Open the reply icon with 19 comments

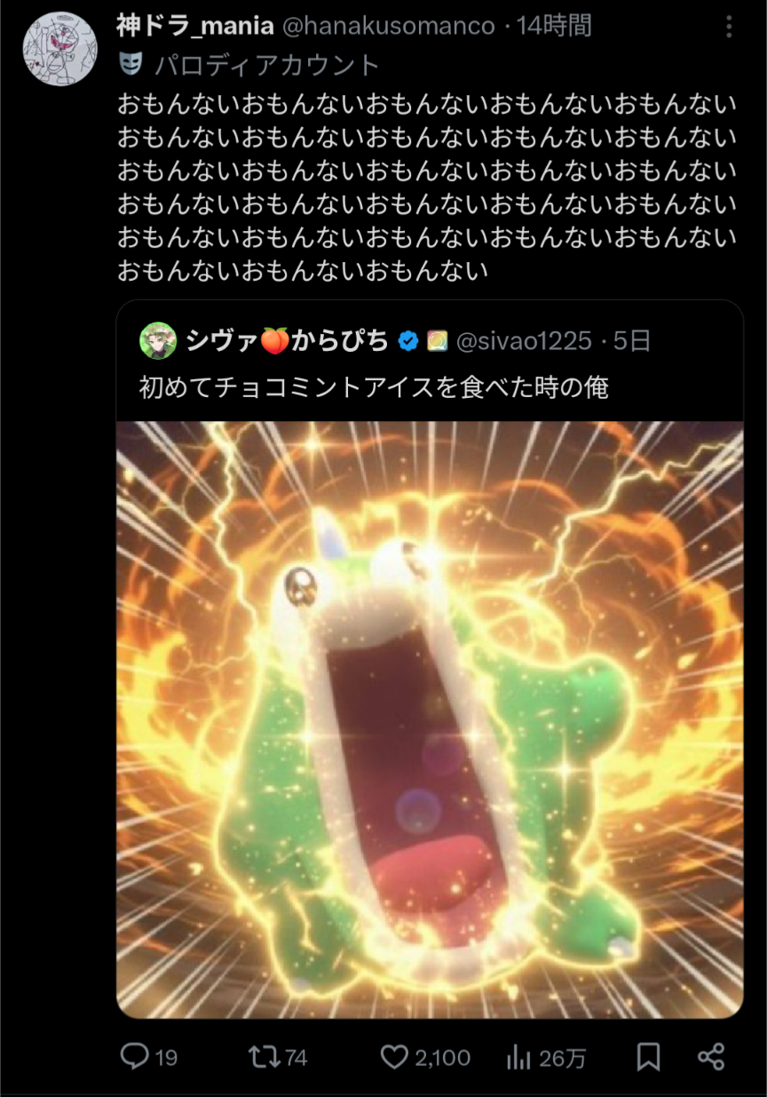pyautogui.click(x=135, y=1057)
